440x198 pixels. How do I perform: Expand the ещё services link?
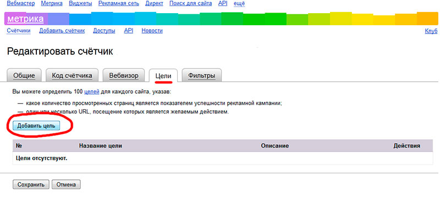239,4
